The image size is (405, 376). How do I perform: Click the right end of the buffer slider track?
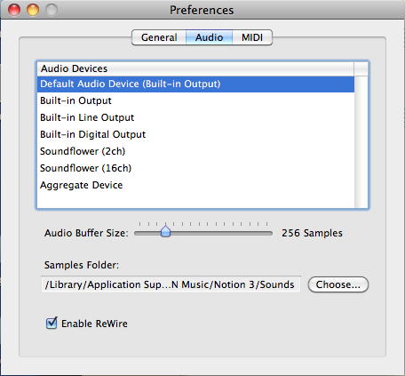pos(269,234)
